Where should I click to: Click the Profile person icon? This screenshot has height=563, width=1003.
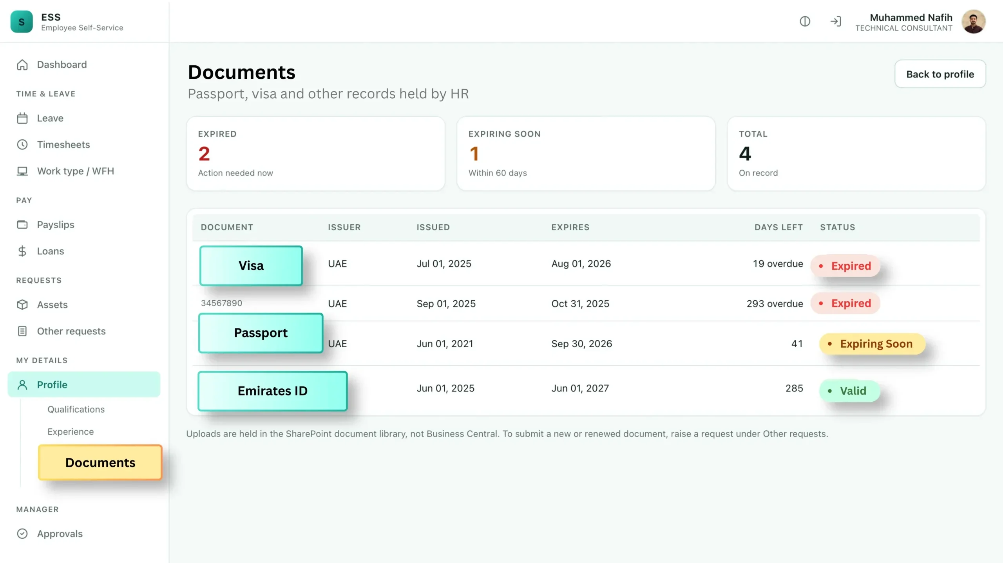22,385
